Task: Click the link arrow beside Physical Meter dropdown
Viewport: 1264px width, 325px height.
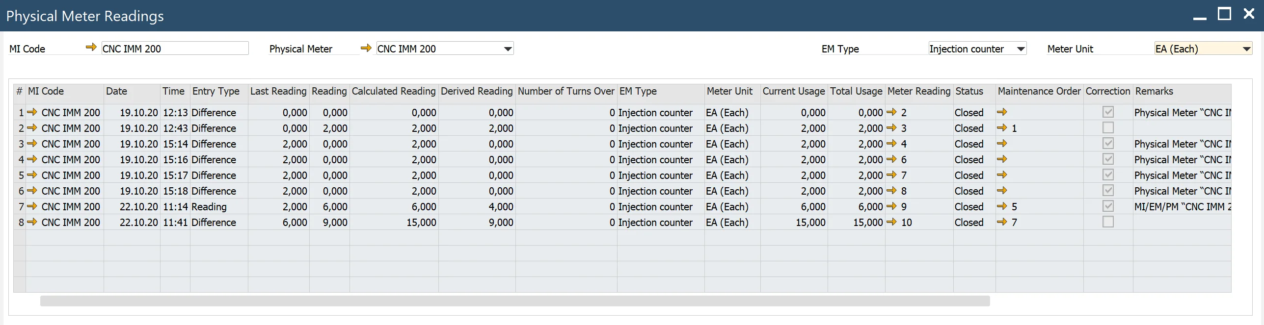Action: 366,48
